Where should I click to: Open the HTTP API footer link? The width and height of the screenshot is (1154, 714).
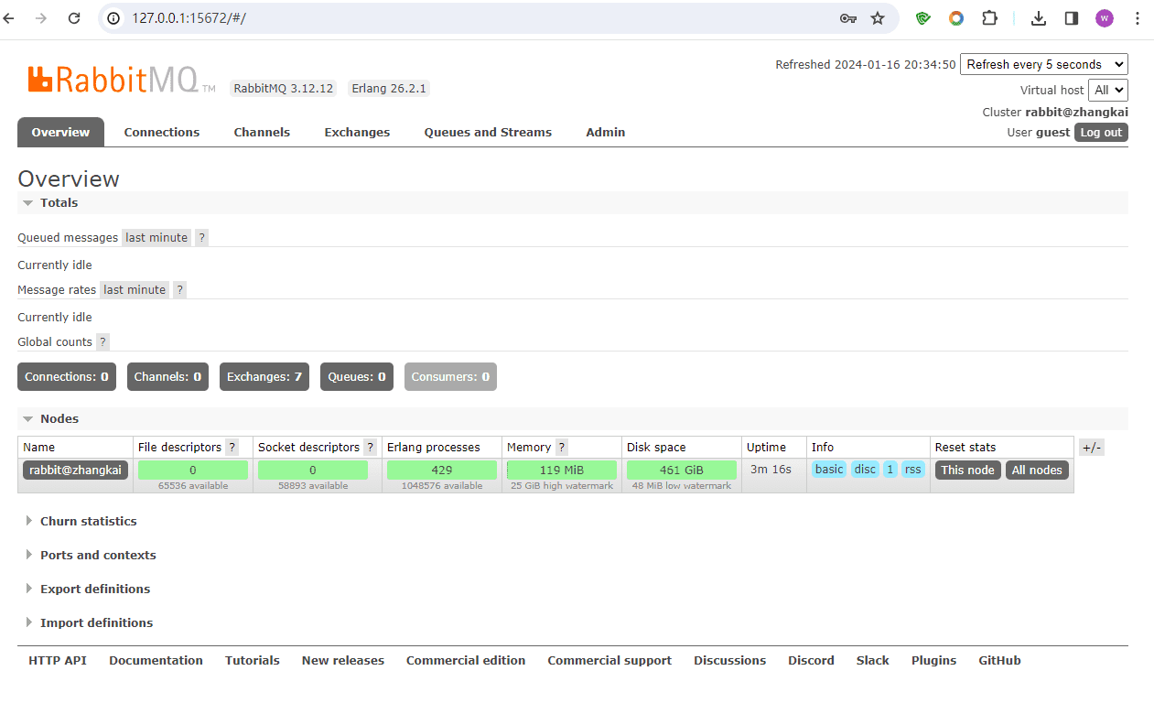[x=58, y=660]
